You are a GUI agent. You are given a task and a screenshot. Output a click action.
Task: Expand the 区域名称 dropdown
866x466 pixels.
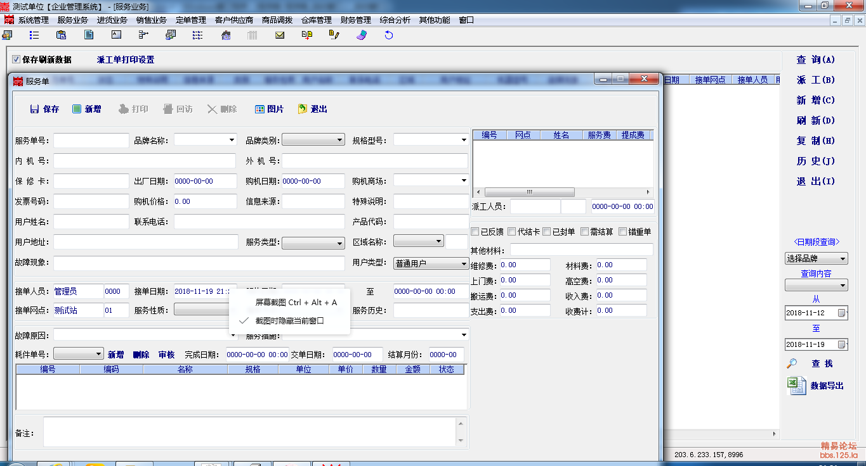pyautogui.click(x=439, y=241)
